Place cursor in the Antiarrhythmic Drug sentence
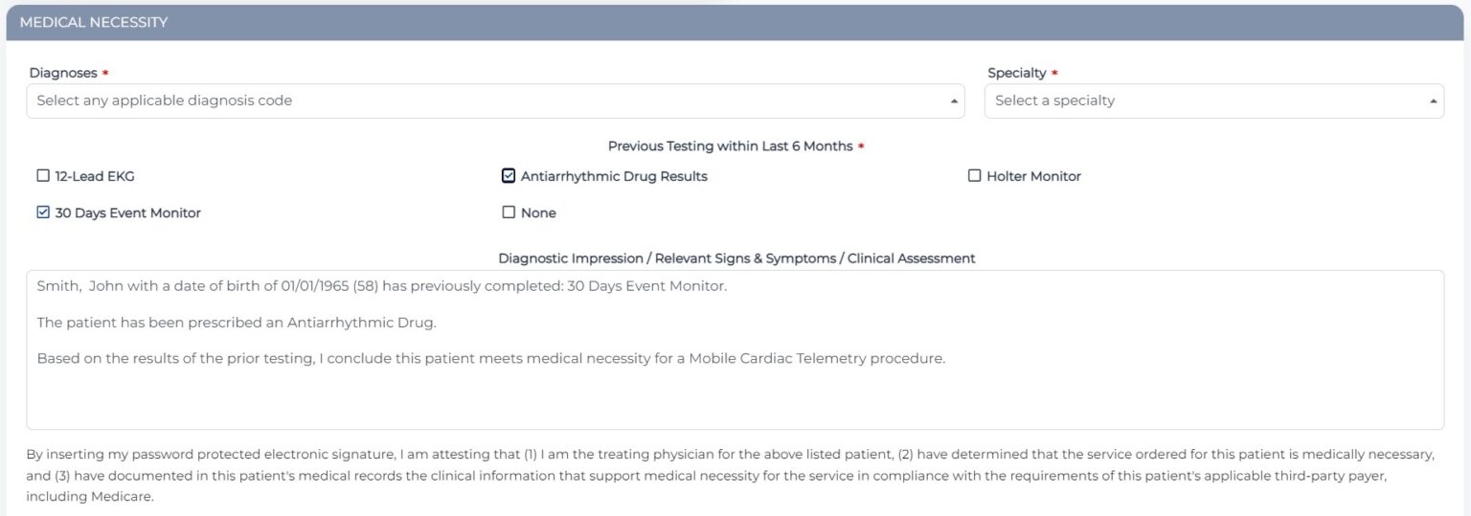This screenshot has width=1471, height=516. click(236, 323)
